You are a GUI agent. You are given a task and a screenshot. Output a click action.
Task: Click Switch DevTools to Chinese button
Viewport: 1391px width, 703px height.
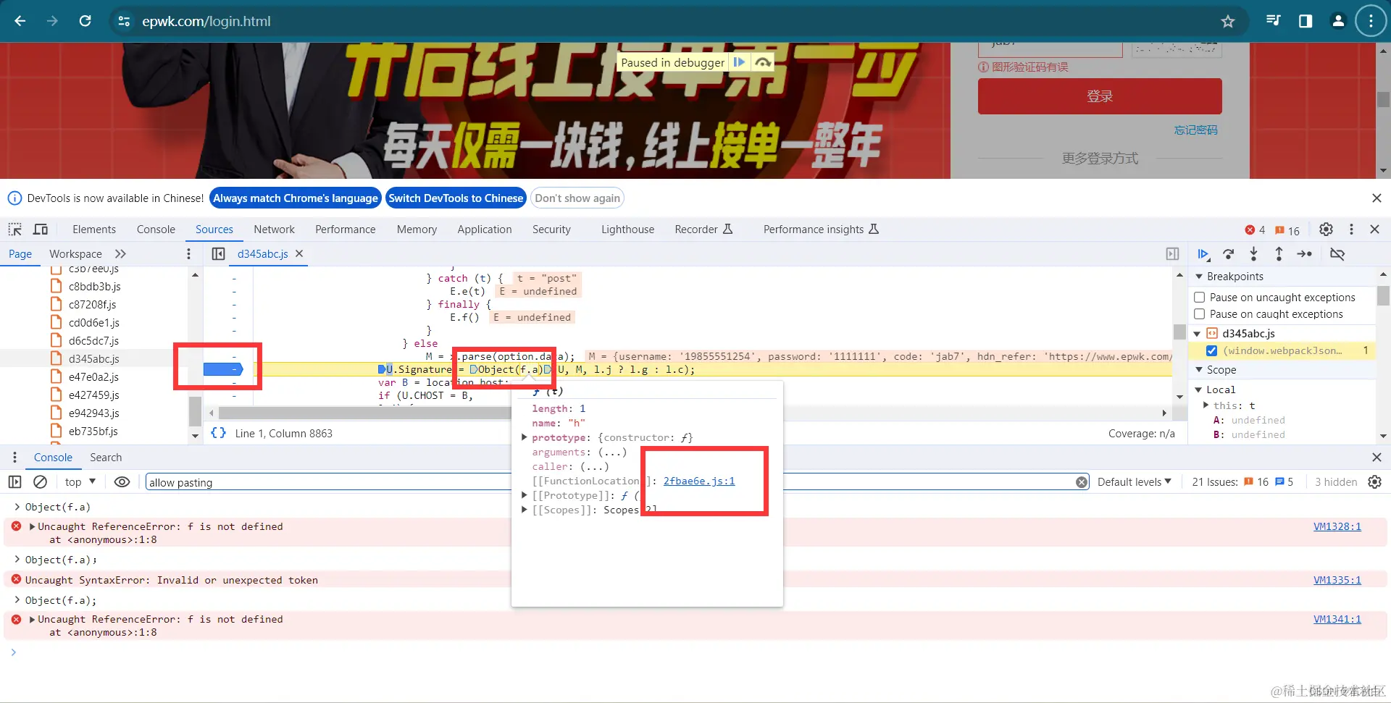(x=456, y=198)
